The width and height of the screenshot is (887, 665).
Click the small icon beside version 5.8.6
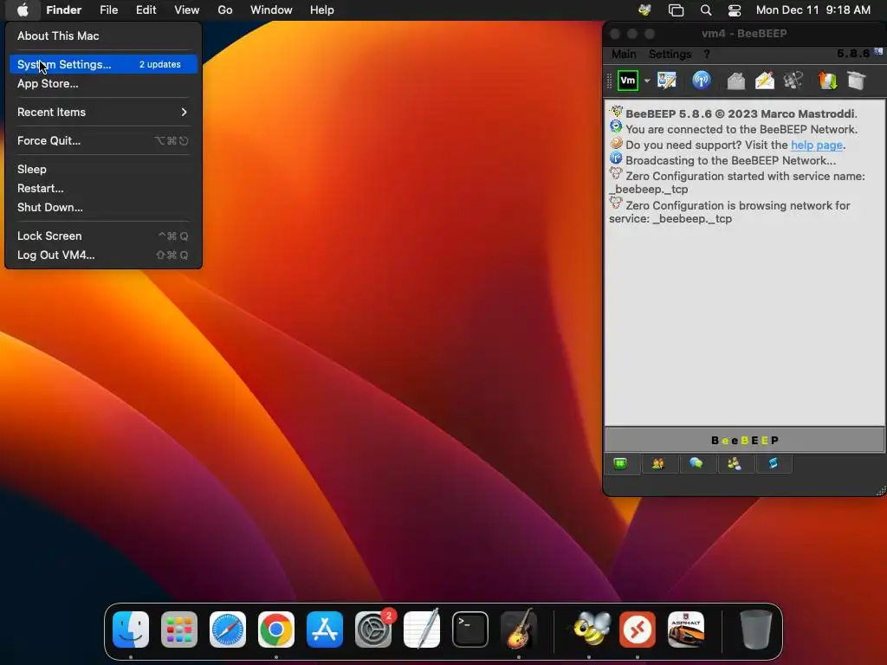pos(878,51)
